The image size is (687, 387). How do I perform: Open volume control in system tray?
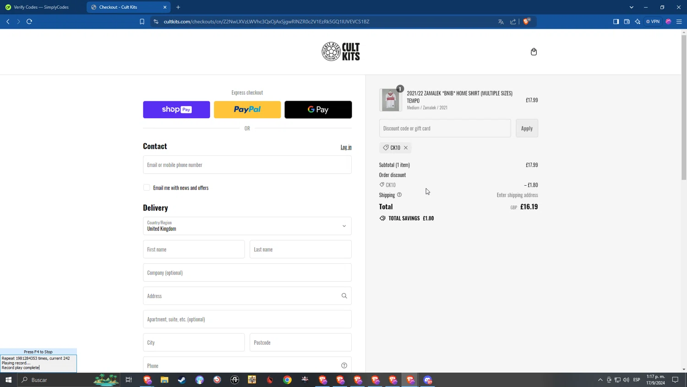[x=626, y=380]
